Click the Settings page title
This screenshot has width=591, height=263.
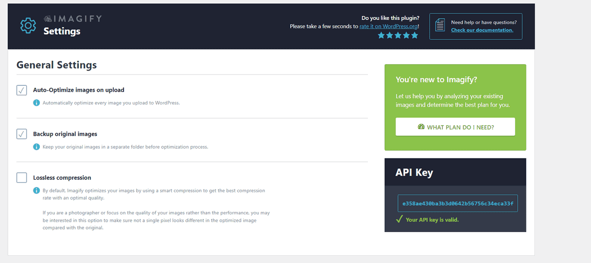click(62, 31)
